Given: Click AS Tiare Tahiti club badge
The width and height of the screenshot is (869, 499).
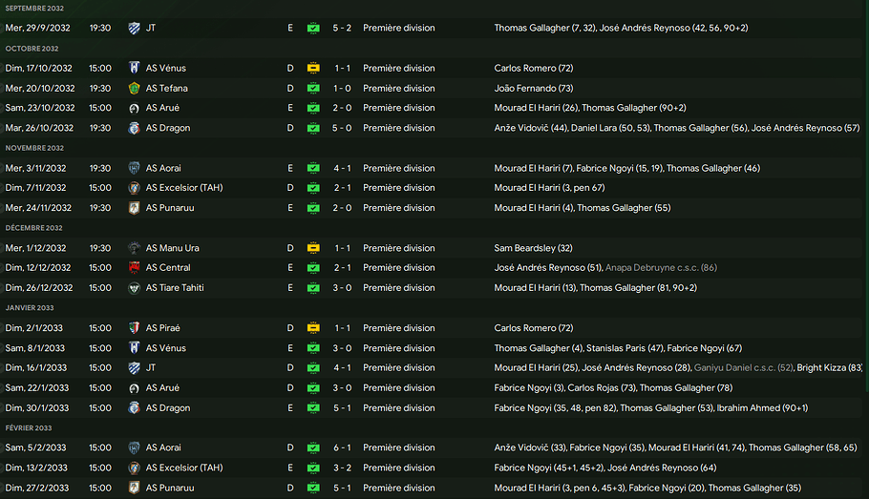Looking at the screenshot, I should [134, 288].
